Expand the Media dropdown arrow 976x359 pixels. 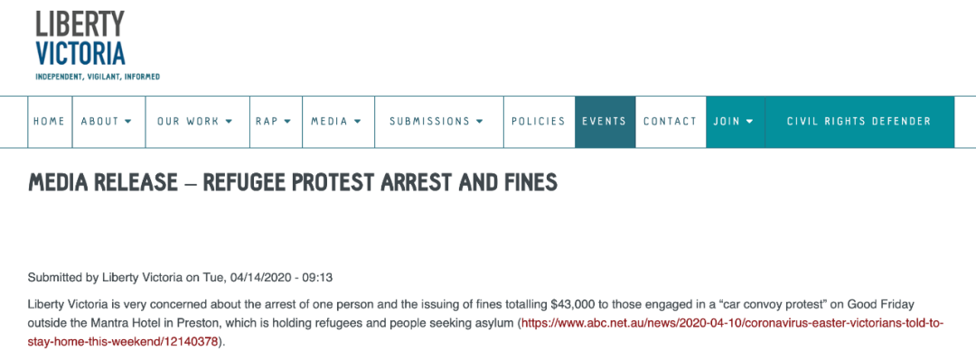[357, 122]
